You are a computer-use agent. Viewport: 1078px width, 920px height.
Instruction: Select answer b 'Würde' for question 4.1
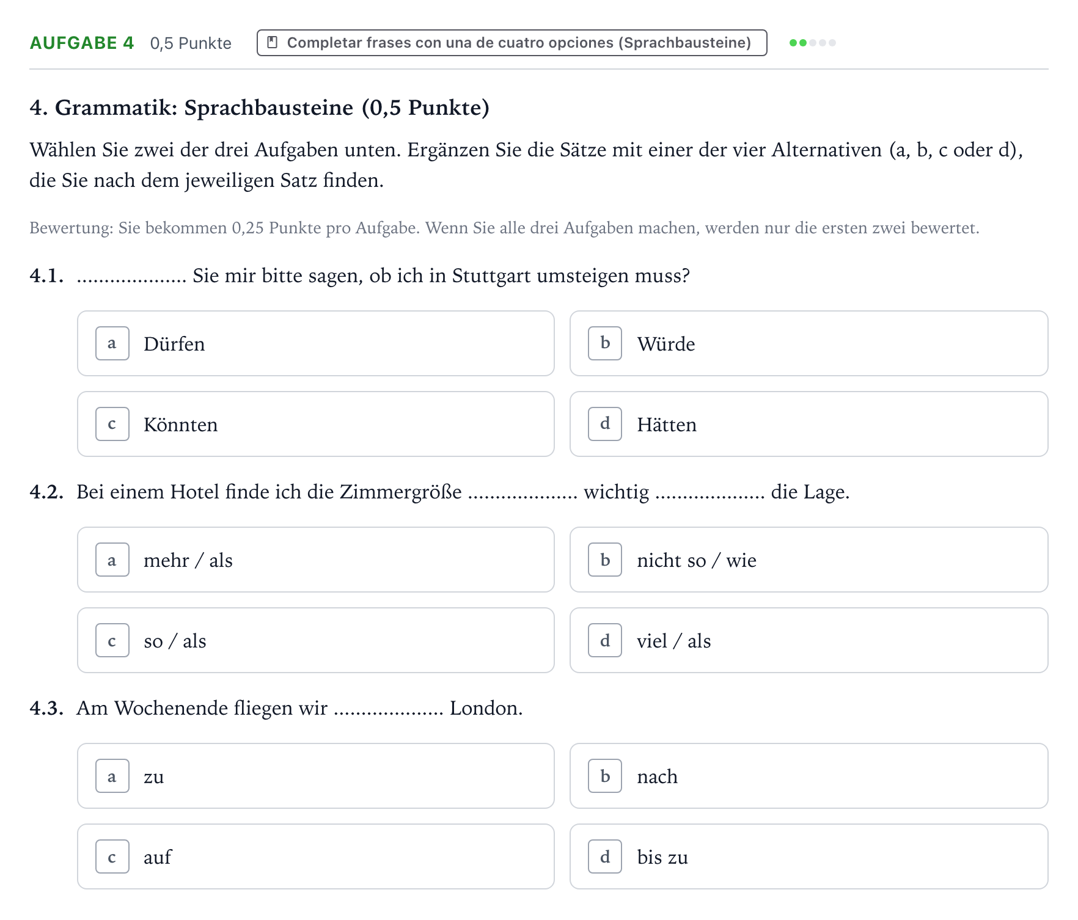(809, 343)
